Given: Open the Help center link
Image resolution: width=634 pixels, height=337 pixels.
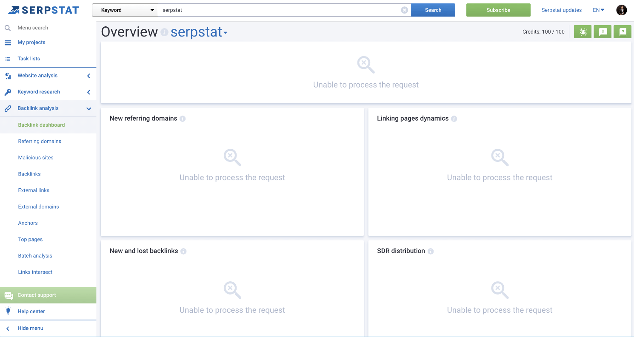Looking at the screenshot, I should [x=31, y=312].
